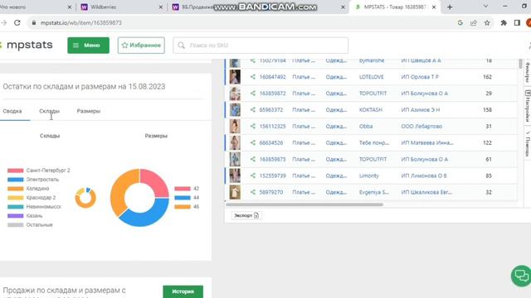Click share icon for SKU 156112325
This screenshot has width=531, height=298.
click(252, 126)
